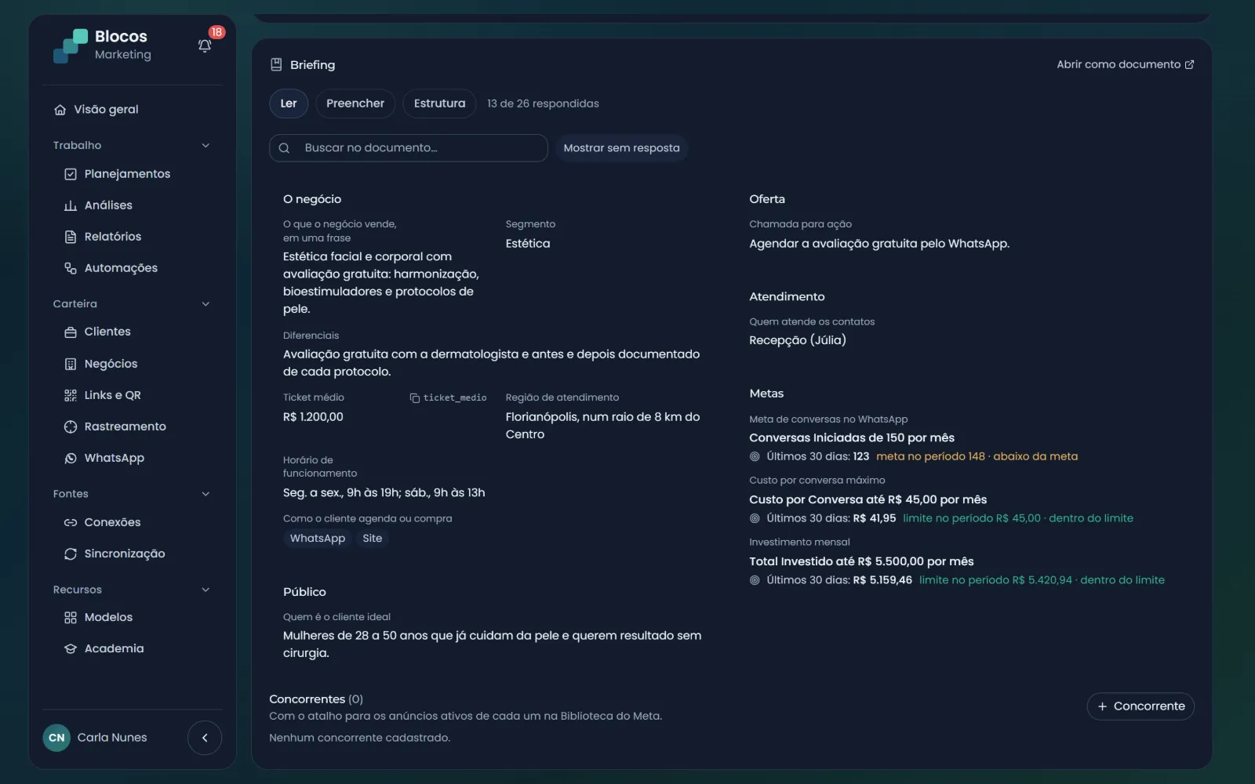This screenshot has height=784, width=1255.
Task: Focus the Buscar no documento field
Action: [408, 148]
